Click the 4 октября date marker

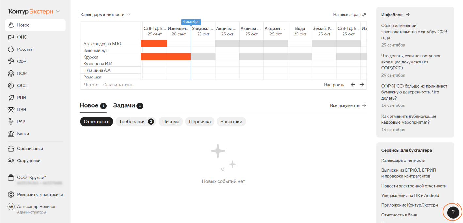(191, 22)
